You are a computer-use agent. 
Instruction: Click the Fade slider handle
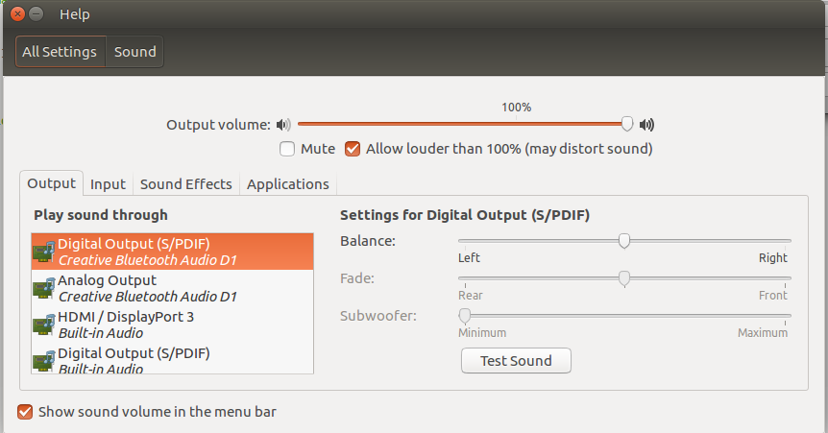point(624,278)
